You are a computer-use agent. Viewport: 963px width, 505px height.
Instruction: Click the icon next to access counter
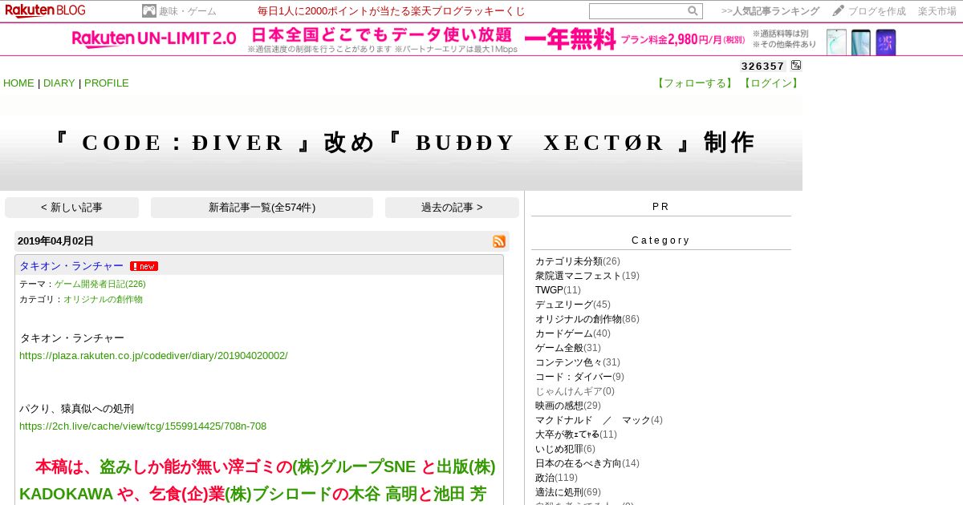click(x=796, y=66)
